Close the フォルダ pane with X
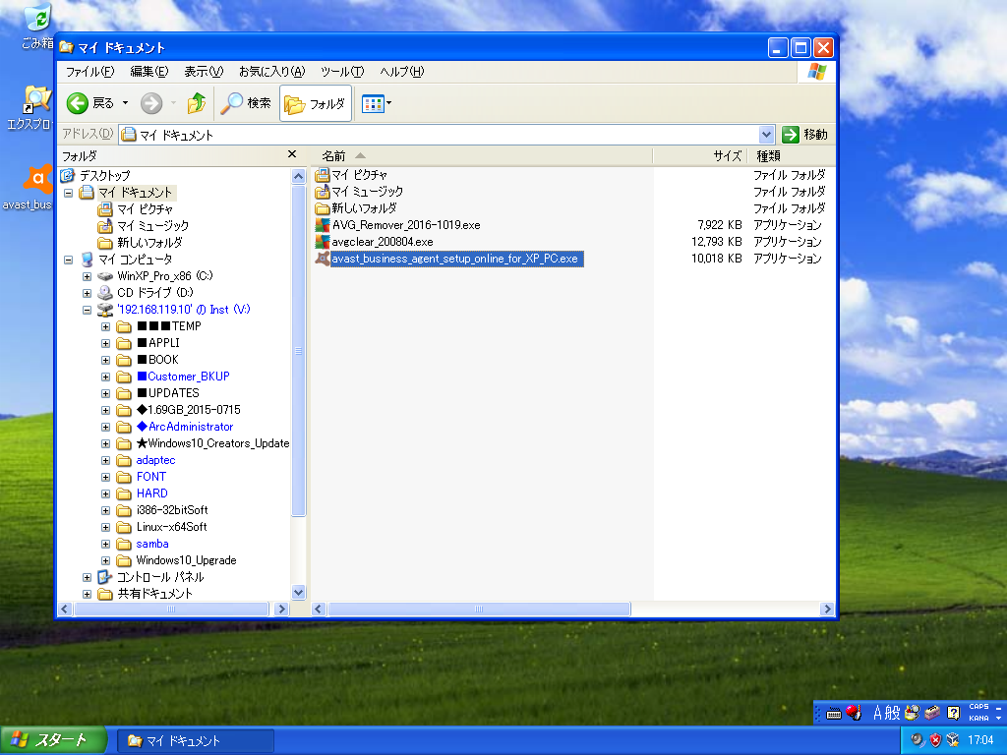Image resolution: width=1007 pixels, height=755 pixels. 291,154
